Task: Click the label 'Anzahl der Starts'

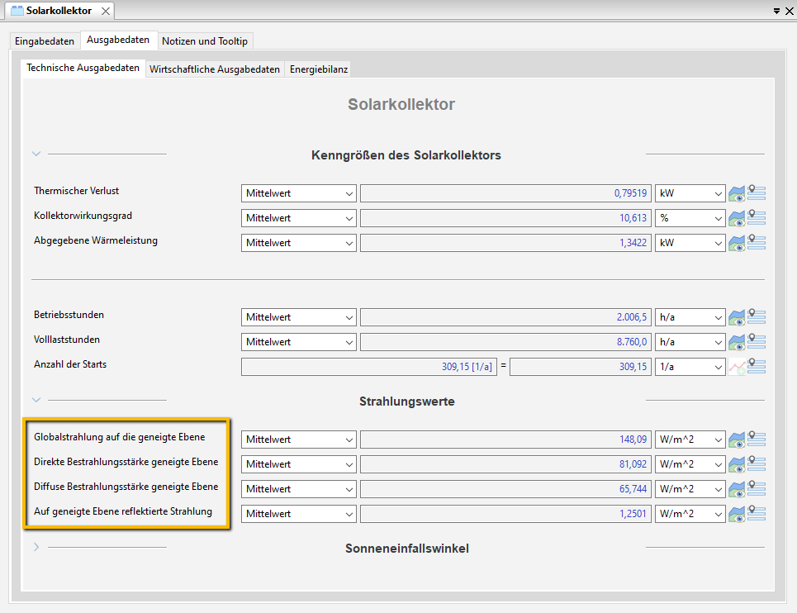Action: [70, 364]
